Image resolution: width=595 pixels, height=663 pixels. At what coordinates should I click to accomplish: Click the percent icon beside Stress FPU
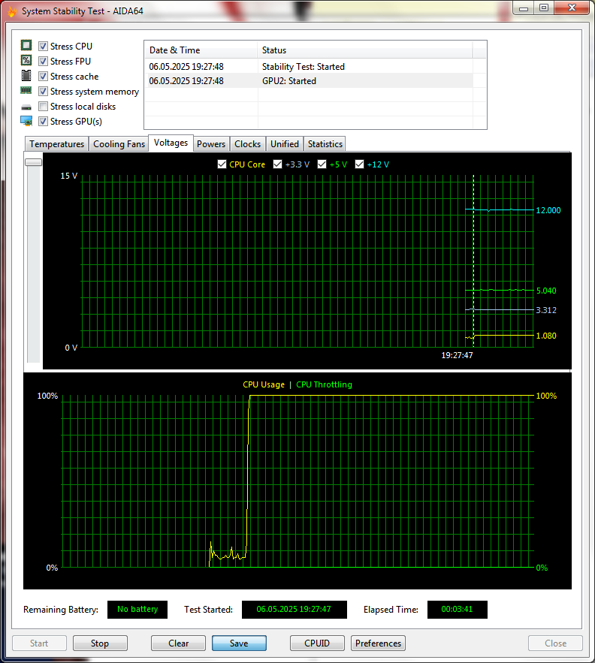point(26,61)
